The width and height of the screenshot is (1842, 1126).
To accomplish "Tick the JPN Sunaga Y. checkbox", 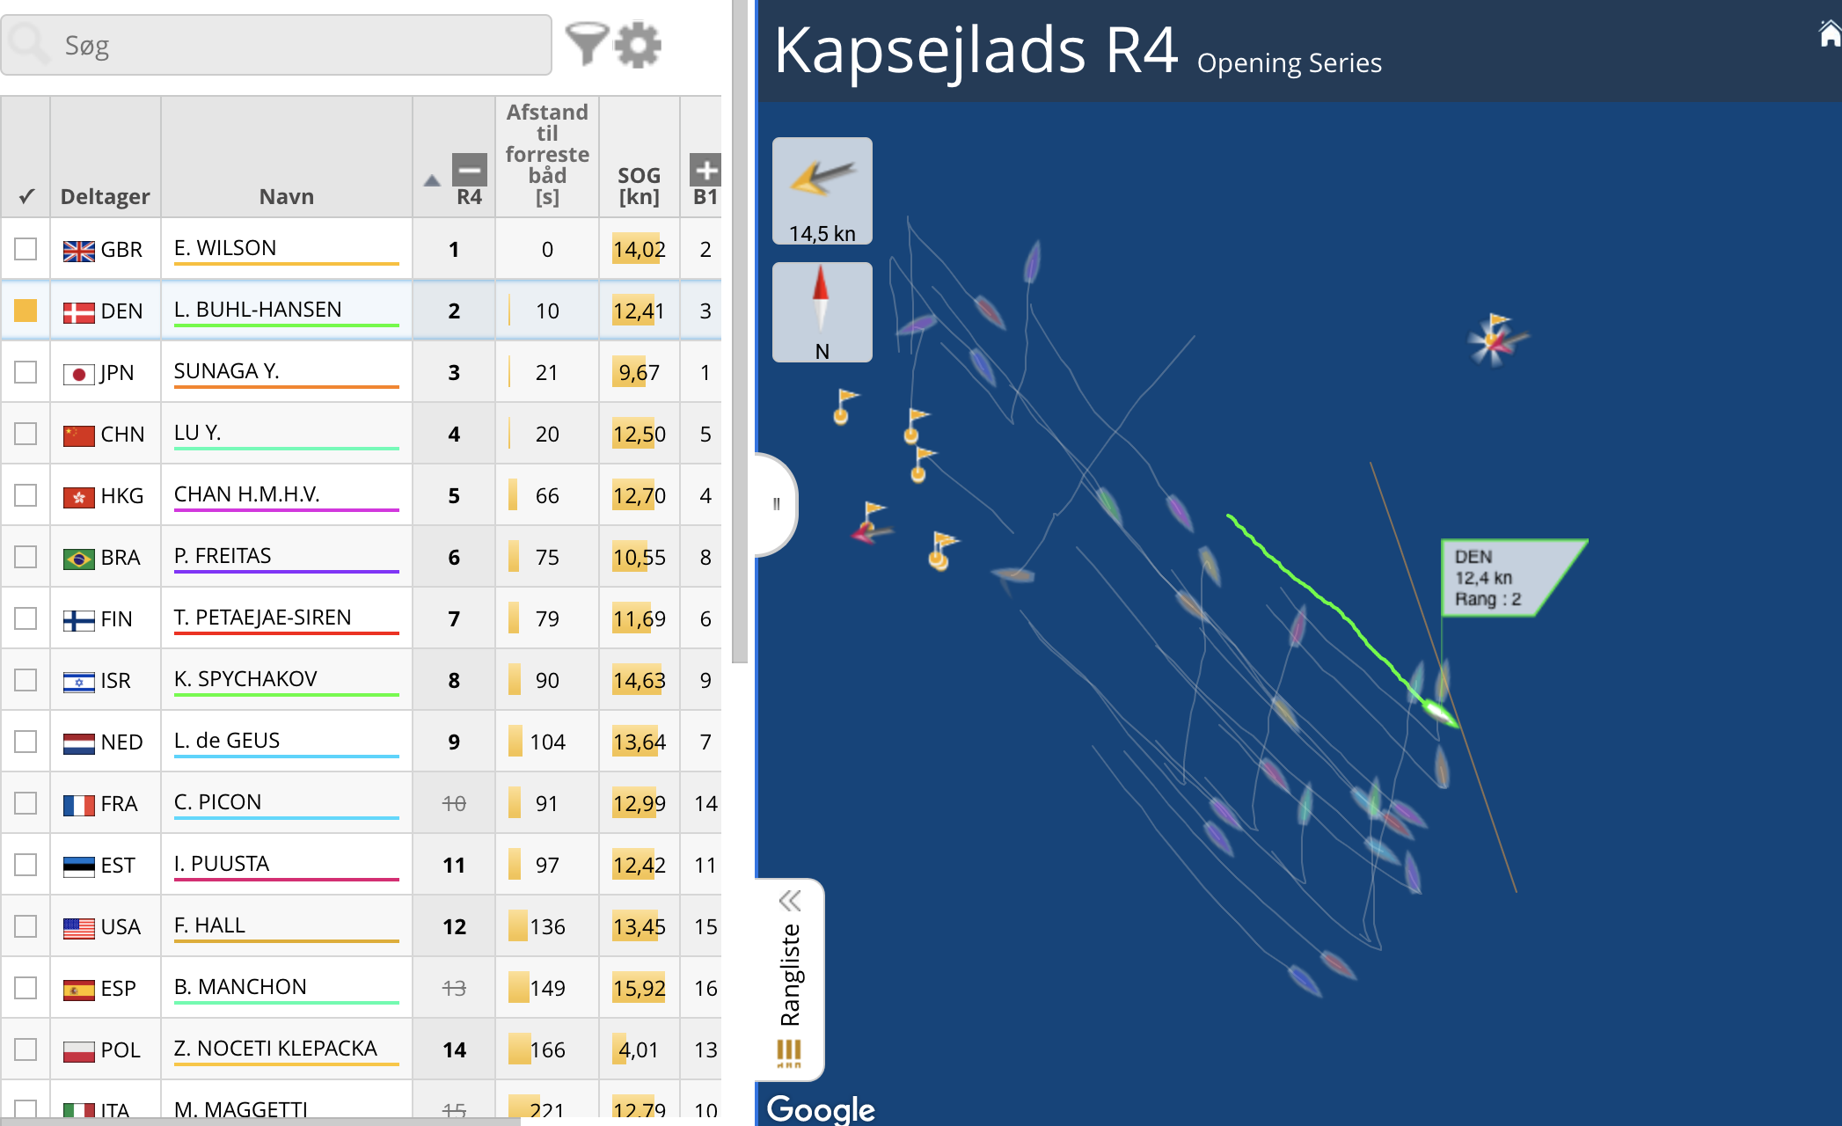I will pos(26,372).
